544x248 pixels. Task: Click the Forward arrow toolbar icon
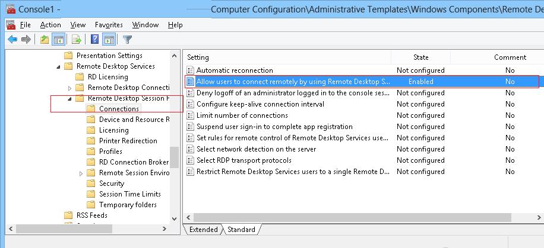[26, 40]
